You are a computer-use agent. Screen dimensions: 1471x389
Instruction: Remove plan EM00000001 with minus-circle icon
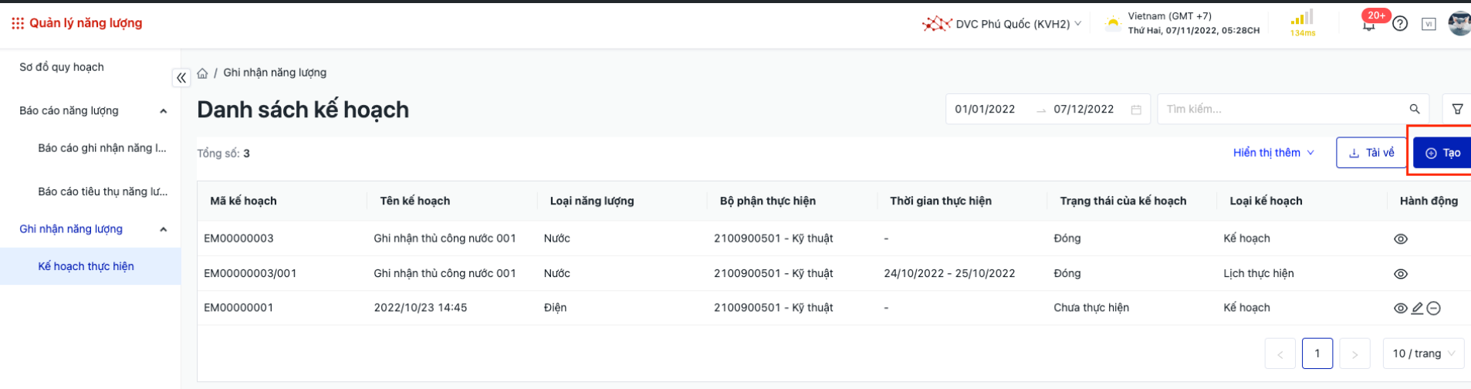pyautogui.click(x=1433, y=309)
